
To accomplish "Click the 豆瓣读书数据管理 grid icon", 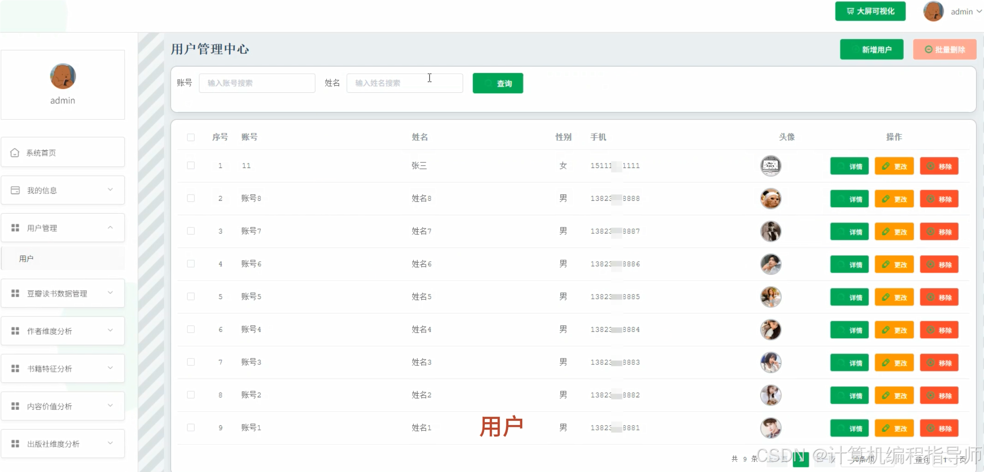I will [14, 293].
